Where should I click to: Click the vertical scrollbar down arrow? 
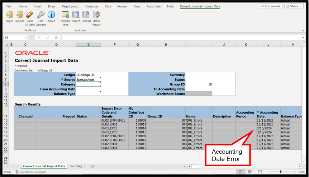click(x=304, y=162)
